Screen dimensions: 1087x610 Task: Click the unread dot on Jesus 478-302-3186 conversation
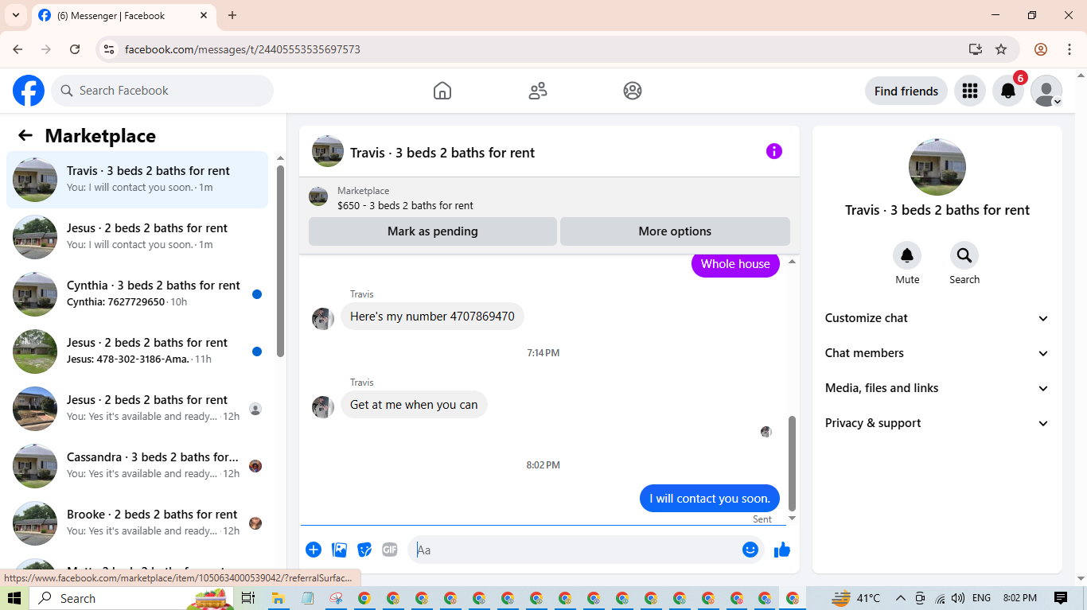[x=257, y=352]
